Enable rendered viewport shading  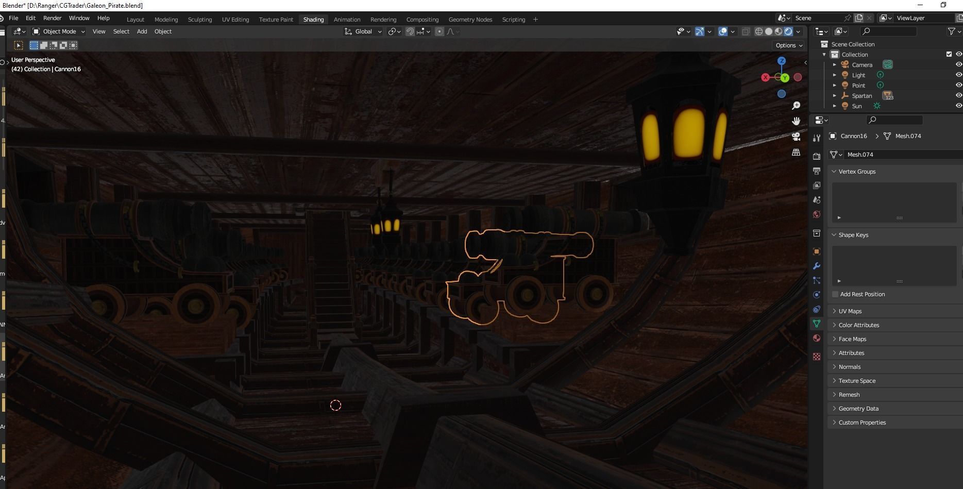788,31
